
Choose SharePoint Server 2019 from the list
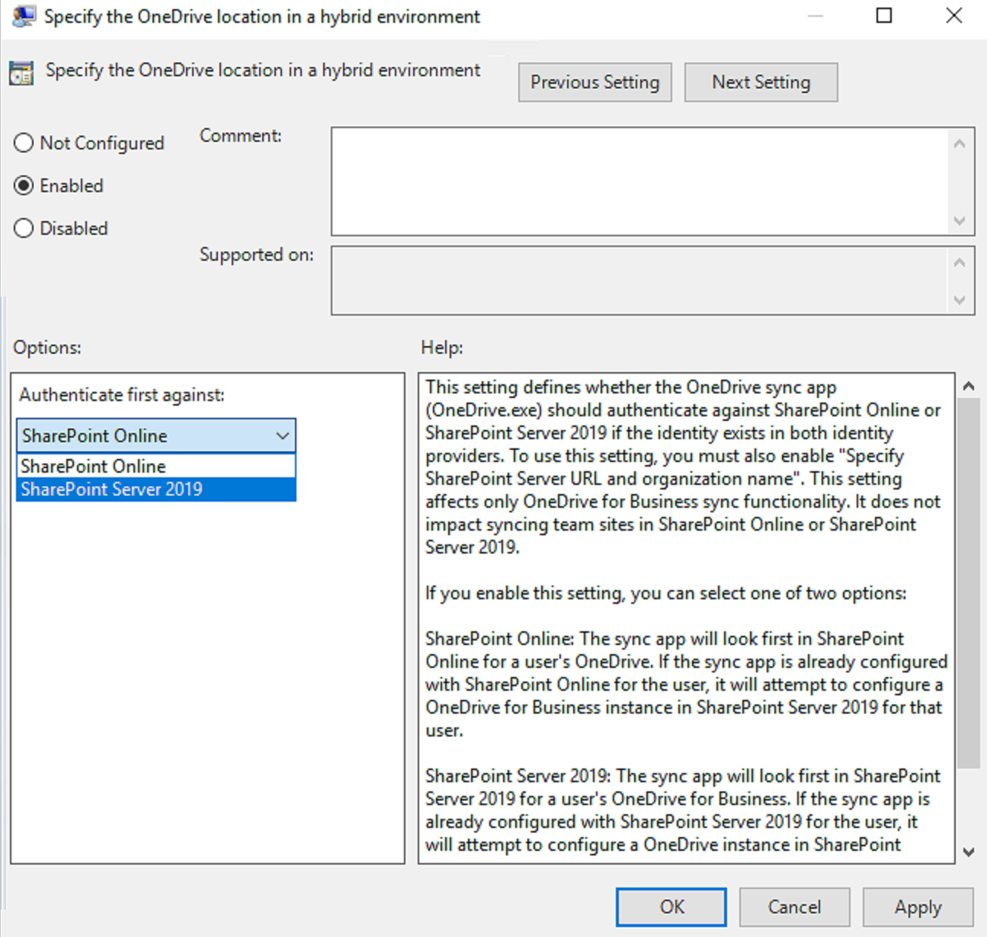click(x=156, y=489)
